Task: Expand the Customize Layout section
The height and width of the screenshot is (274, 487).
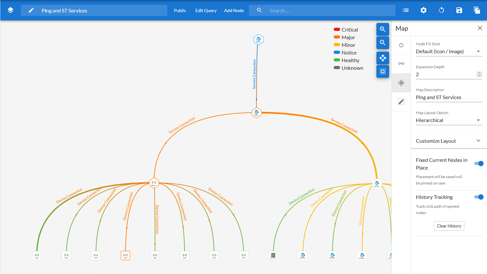Action: coord(449,141)
